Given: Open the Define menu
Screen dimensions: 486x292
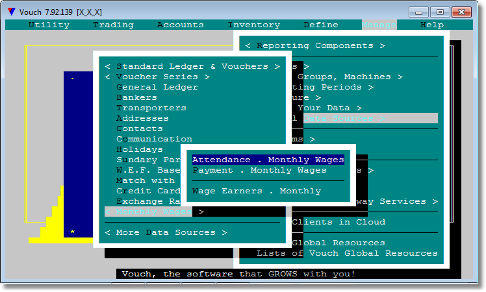Looking at the screenshot, I should [x=321, y=25].
